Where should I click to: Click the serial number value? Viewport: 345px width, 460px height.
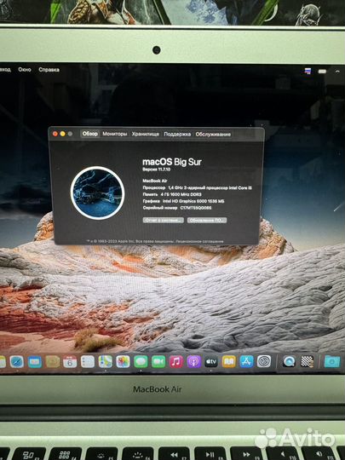point(196,208)
